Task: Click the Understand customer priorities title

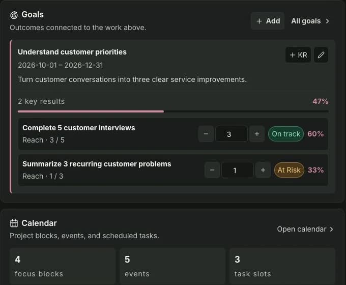Action: [x=72, y=52]
